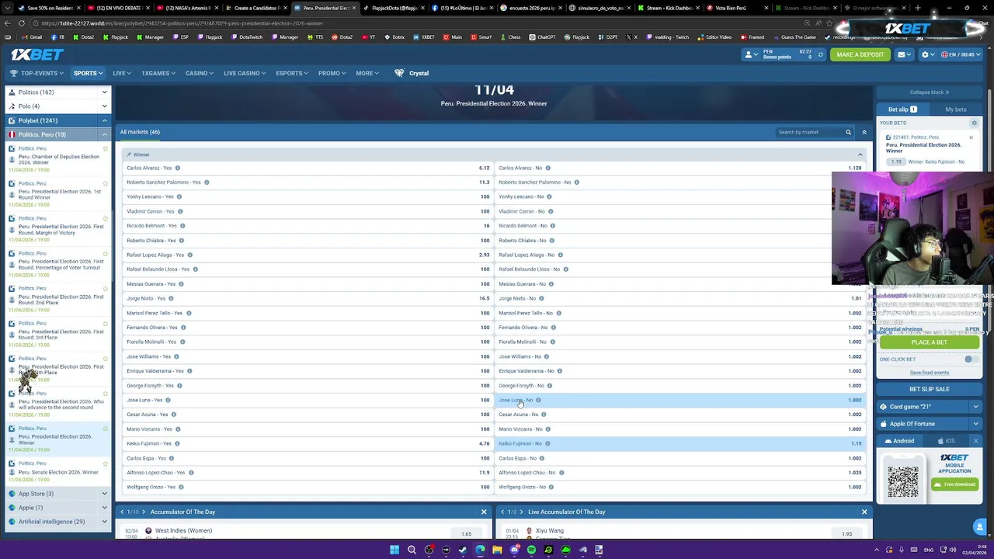Expand the Apple Of Fortune dropdown
The image size is (994, 559).
pyautogui.click(x=975, y=424)
